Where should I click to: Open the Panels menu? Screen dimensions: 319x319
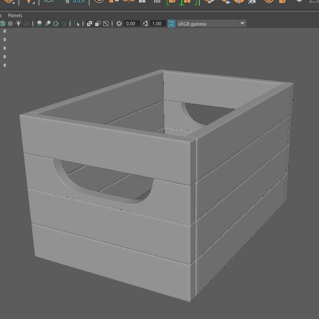click(15, 15)
